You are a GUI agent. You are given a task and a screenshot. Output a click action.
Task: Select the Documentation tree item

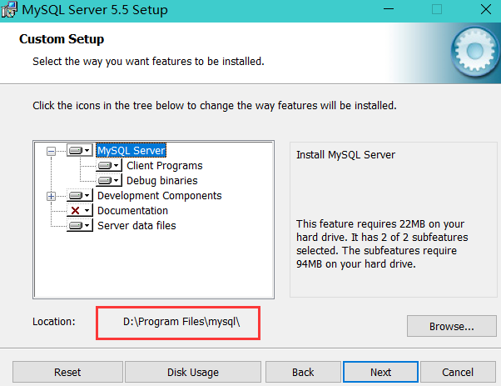pyautogui.click(x=132, y=211)
